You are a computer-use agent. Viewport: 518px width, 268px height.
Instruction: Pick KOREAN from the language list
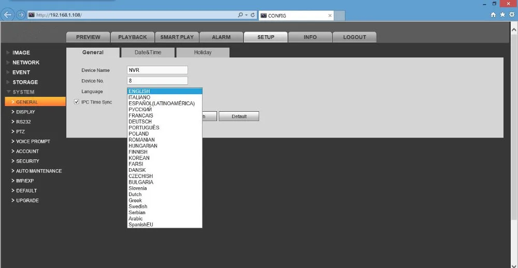165,158
